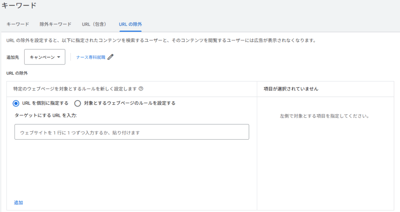This screenshot has width=400, height=212.
Task: Open the ナース専科就職 campaign link
Action: pyautogui.click(x=91, y=57)
